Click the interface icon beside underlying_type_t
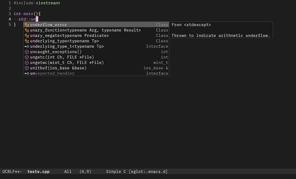Viewport: 296px width, 179px height. point(27,46)
